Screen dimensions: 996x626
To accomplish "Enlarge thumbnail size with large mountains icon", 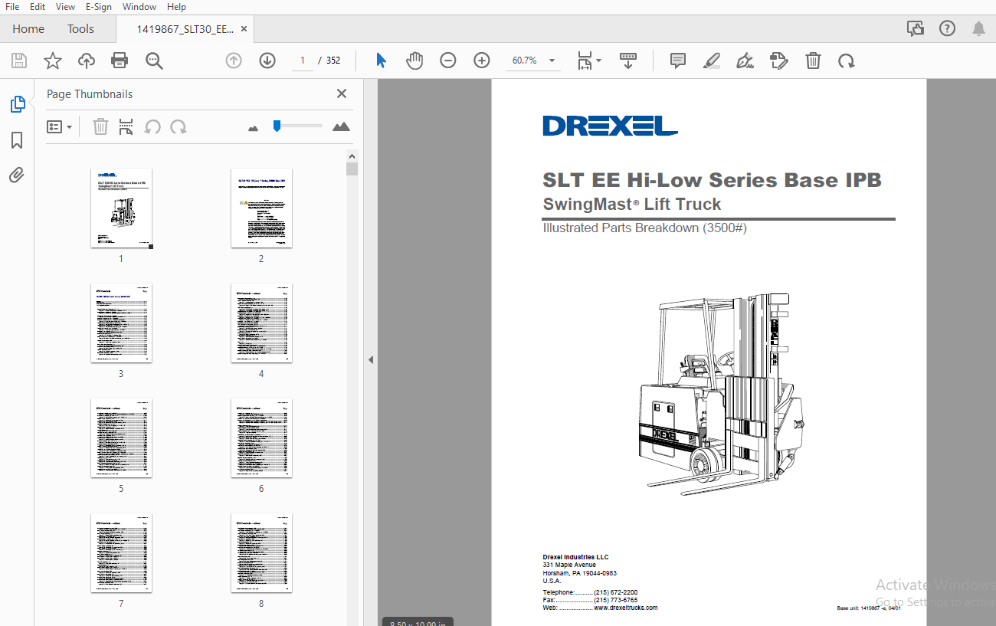I will 341,126.
